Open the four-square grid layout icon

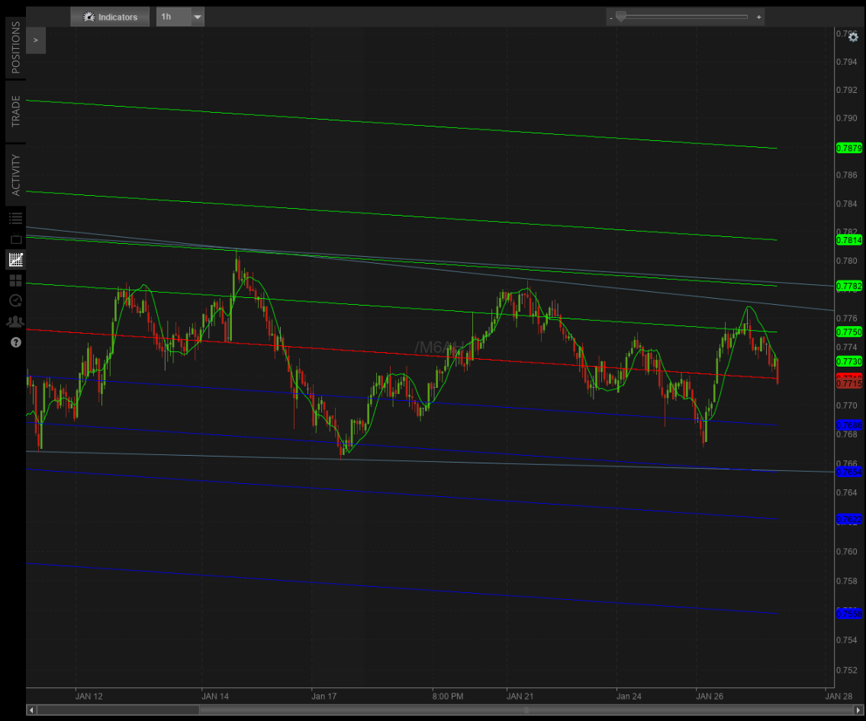coord(15,280)
